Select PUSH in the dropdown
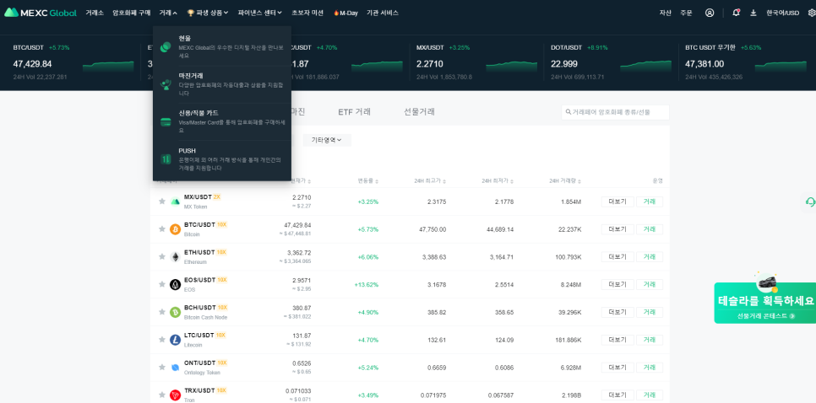The image size is (816, 403). point(222,159)
